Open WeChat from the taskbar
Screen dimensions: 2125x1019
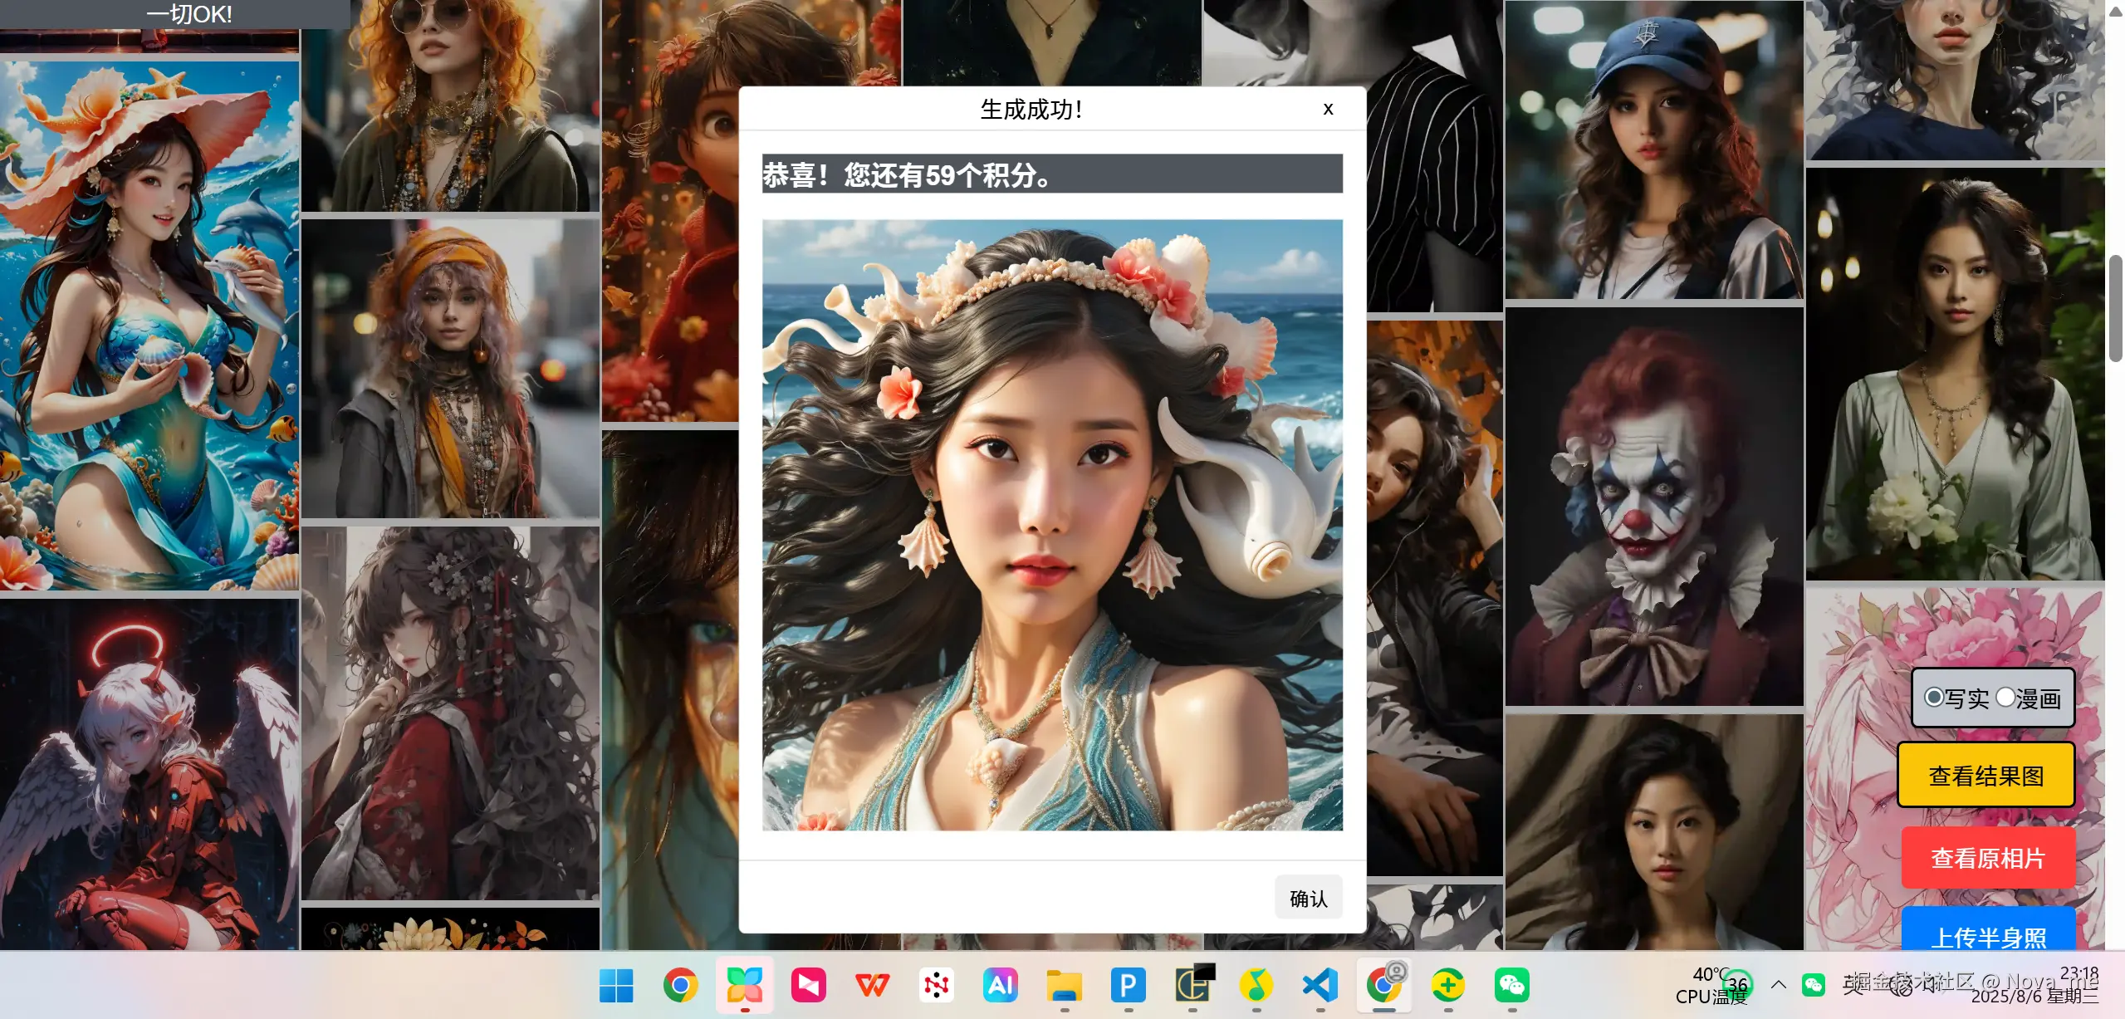click(x=1513, y=987)
